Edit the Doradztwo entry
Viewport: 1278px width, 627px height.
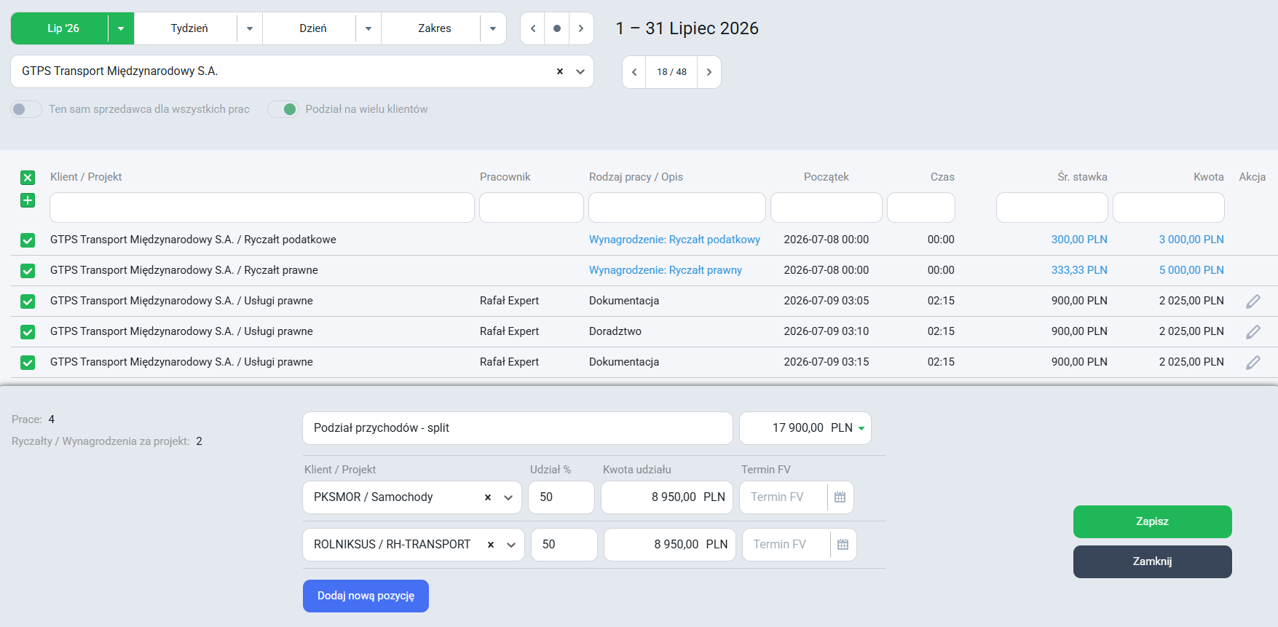click(x=1253, y=331)
